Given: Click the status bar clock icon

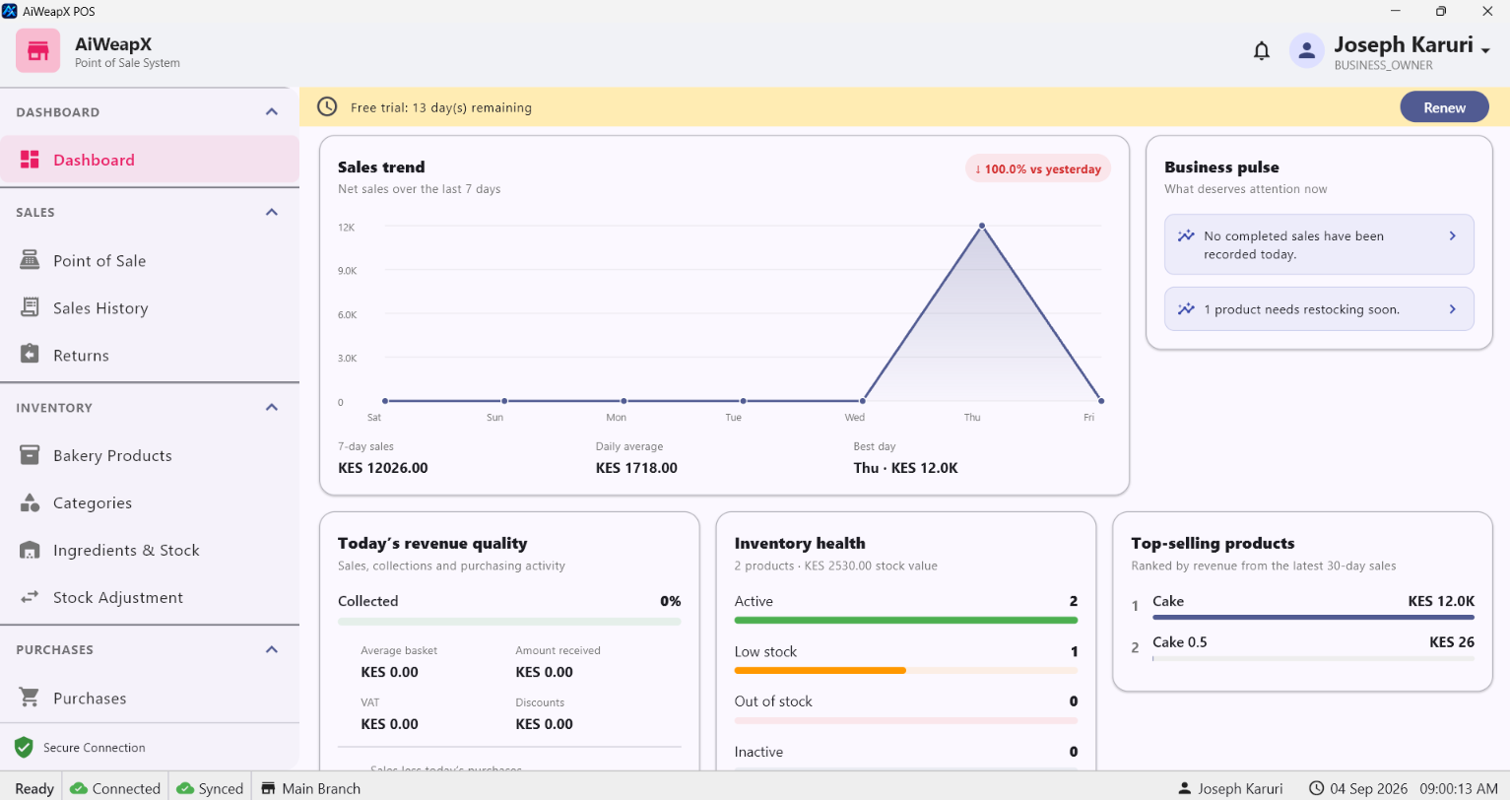Looking at the screenshot, I should click(1316, 788).
